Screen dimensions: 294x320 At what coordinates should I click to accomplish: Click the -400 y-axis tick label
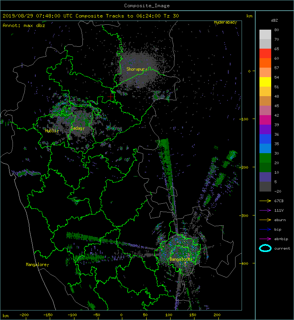243,263
